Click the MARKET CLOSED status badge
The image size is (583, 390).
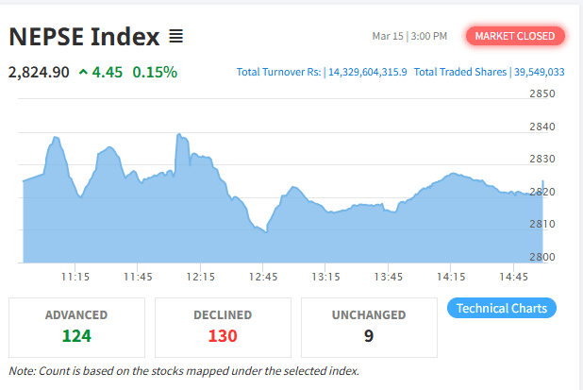516,36
